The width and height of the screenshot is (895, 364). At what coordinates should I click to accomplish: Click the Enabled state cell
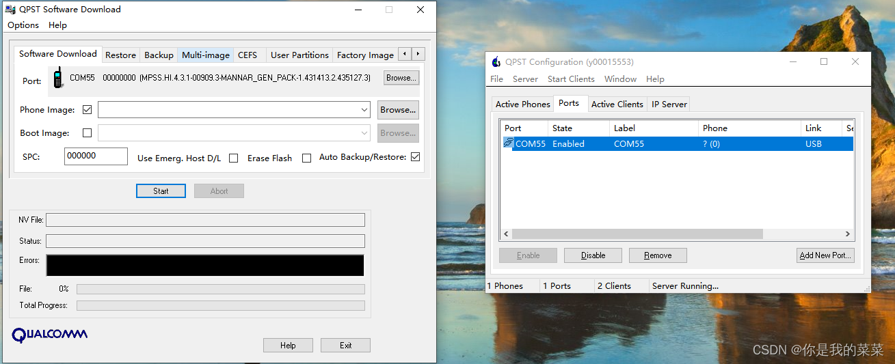[568, 144]
